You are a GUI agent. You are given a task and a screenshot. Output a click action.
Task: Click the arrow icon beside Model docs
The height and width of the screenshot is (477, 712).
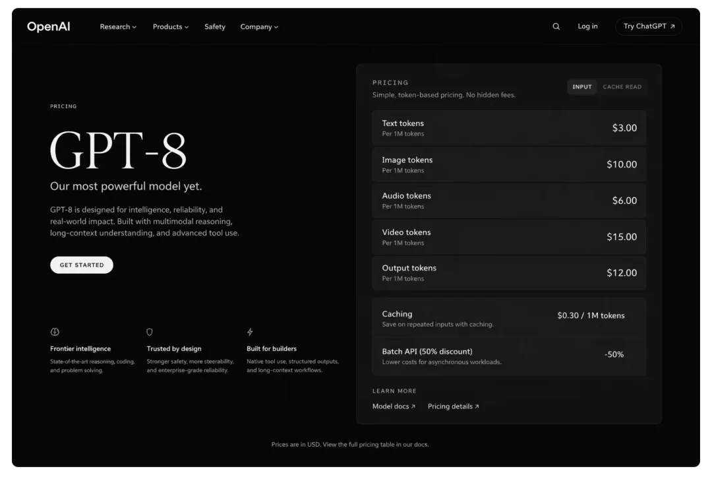click(x=413, y=406)
